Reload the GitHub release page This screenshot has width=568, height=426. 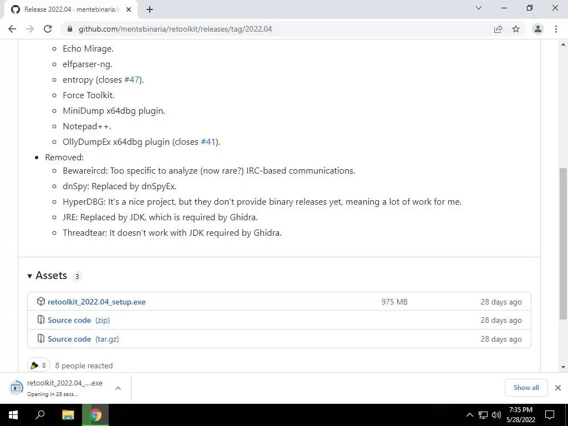(x=48, y=29)
